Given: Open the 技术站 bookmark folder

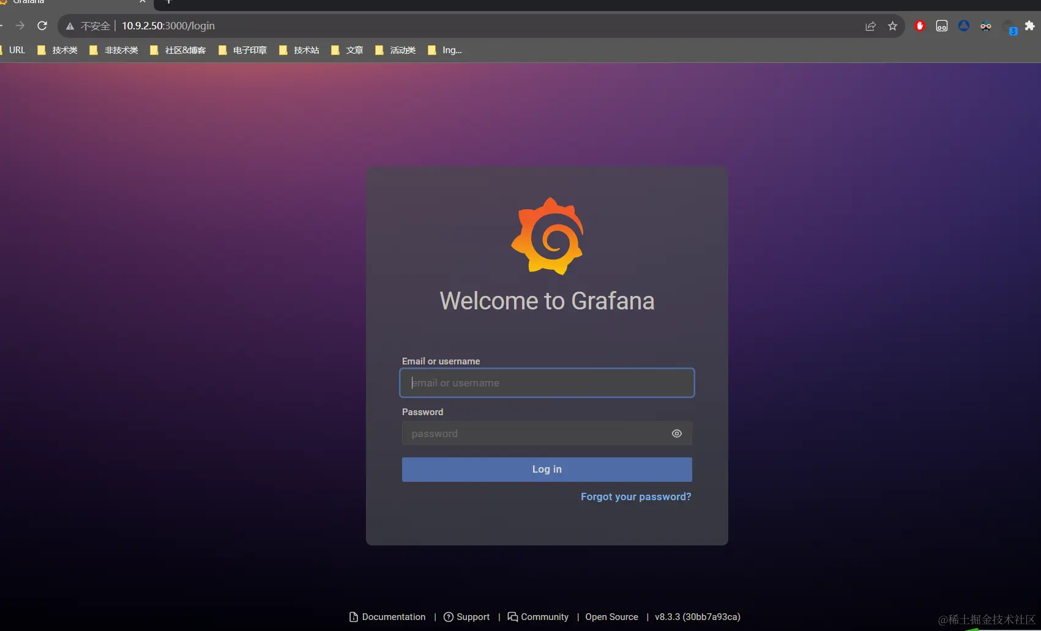Looking at the screenshot, I should pos(299,50).
